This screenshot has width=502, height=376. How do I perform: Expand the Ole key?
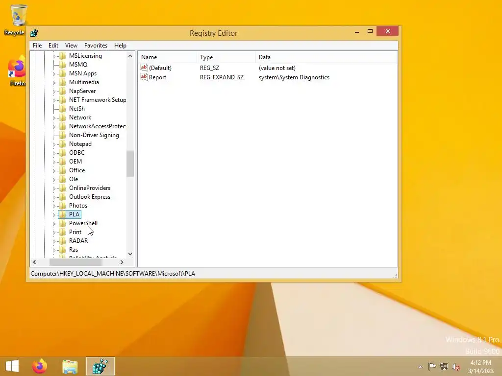[x=54, y=180]
